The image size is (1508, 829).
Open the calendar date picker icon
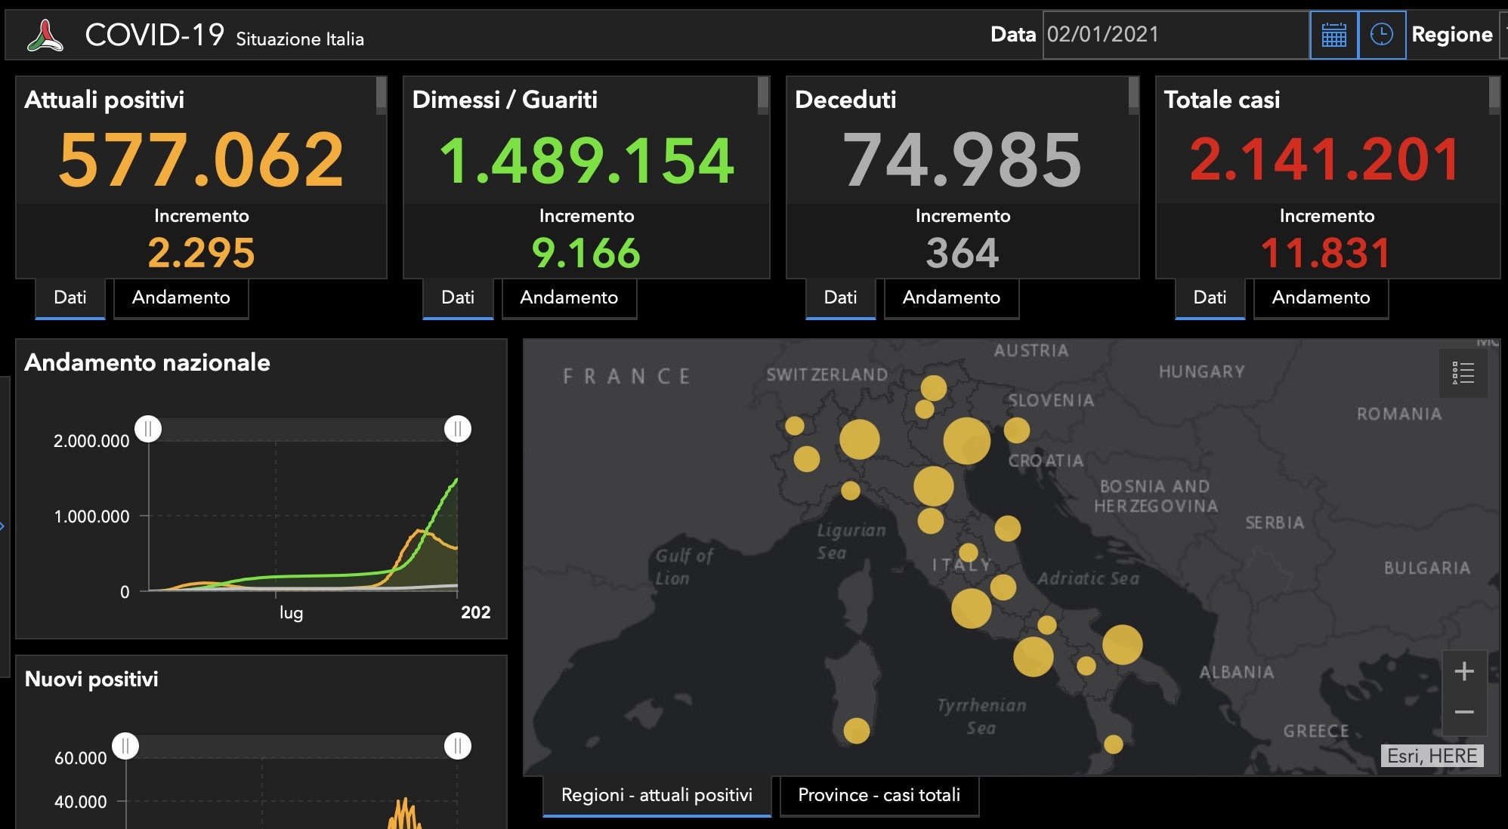1333,35
